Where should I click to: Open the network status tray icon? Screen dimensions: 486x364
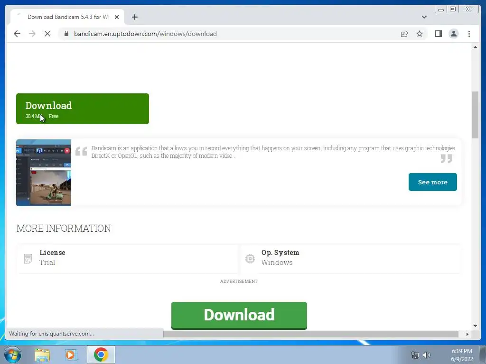point(415,355)
